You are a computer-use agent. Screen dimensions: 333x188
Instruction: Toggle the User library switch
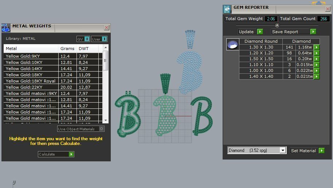tap(105, 39)
